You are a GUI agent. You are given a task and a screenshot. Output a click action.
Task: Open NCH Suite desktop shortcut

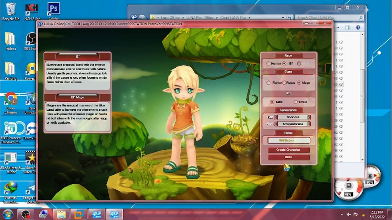point(32,12)
